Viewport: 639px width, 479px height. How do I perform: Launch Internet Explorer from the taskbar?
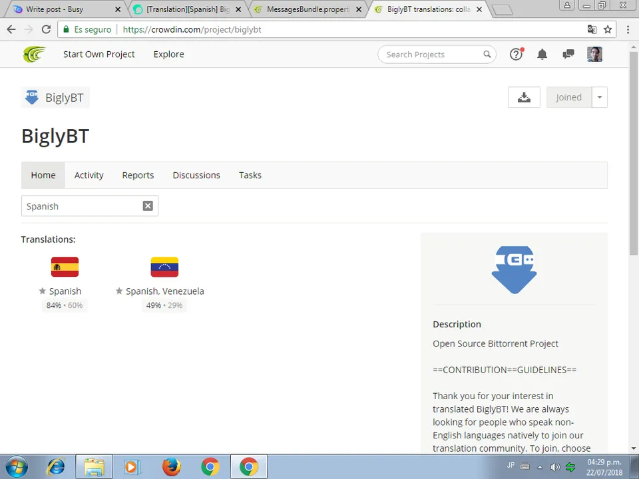coord(56,467)
